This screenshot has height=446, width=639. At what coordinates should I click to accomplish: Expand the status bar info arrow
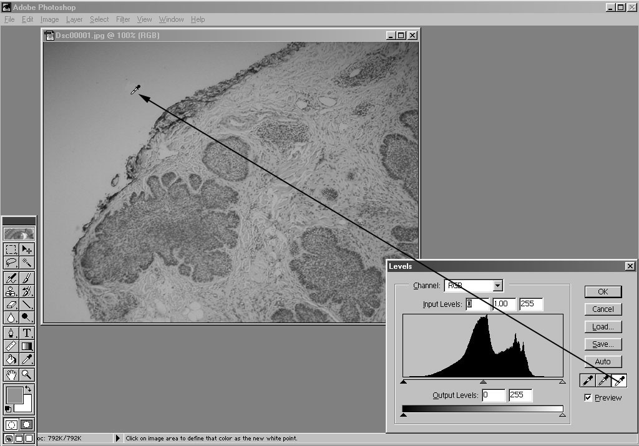tap(118, 439)
